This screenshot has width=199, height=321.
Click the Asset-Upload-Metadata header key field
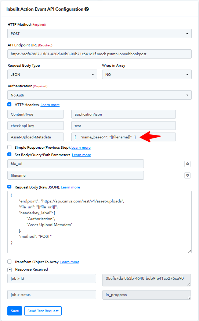36,137
